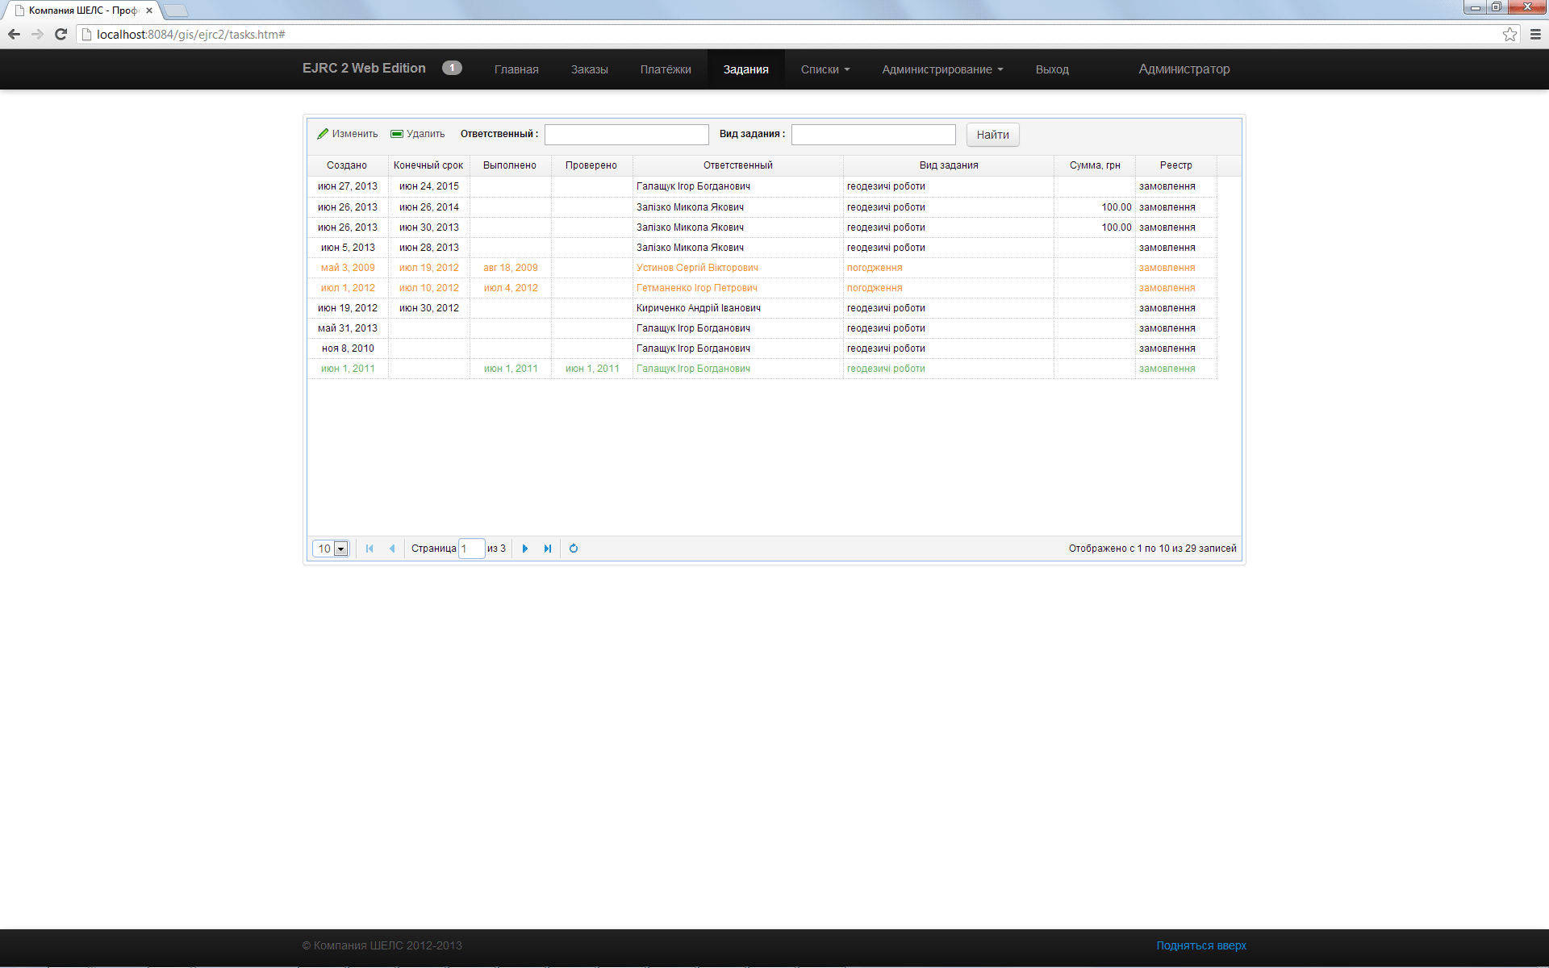Screen dimensions: 1549x968
Task: Sort by Конечный срок column header
Action: [428, 165]
